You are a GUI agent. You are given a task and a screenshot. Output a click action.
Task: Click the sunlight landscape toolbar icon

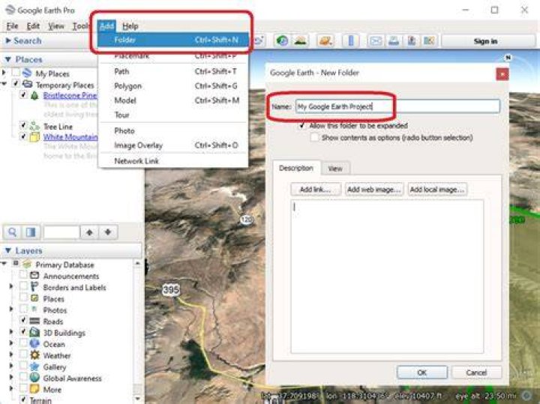[x=300, y=41]
